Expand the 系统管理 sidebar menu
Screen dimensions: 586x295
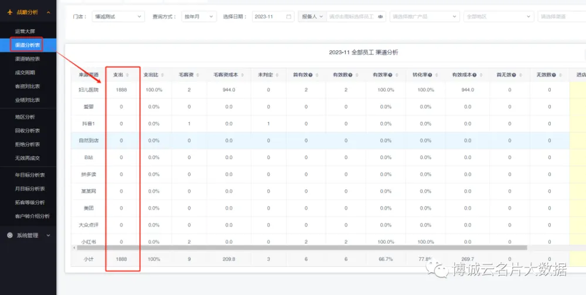click(28, 235)
